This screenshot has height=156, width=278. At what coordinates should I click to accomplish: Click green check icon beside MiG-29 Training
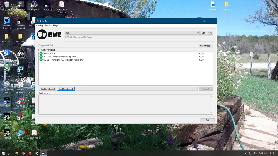click(41, 60)
